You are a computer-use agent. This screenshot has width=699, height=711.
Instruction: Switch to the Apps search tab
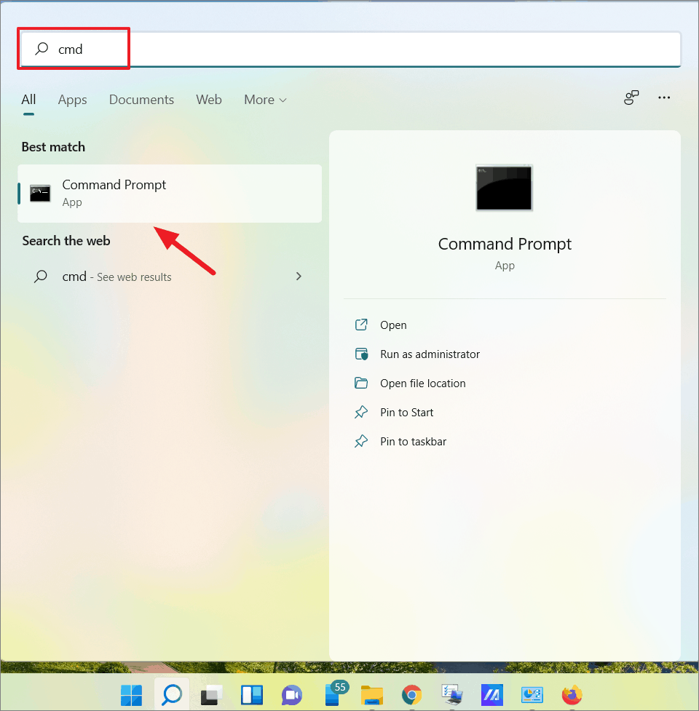72,100
